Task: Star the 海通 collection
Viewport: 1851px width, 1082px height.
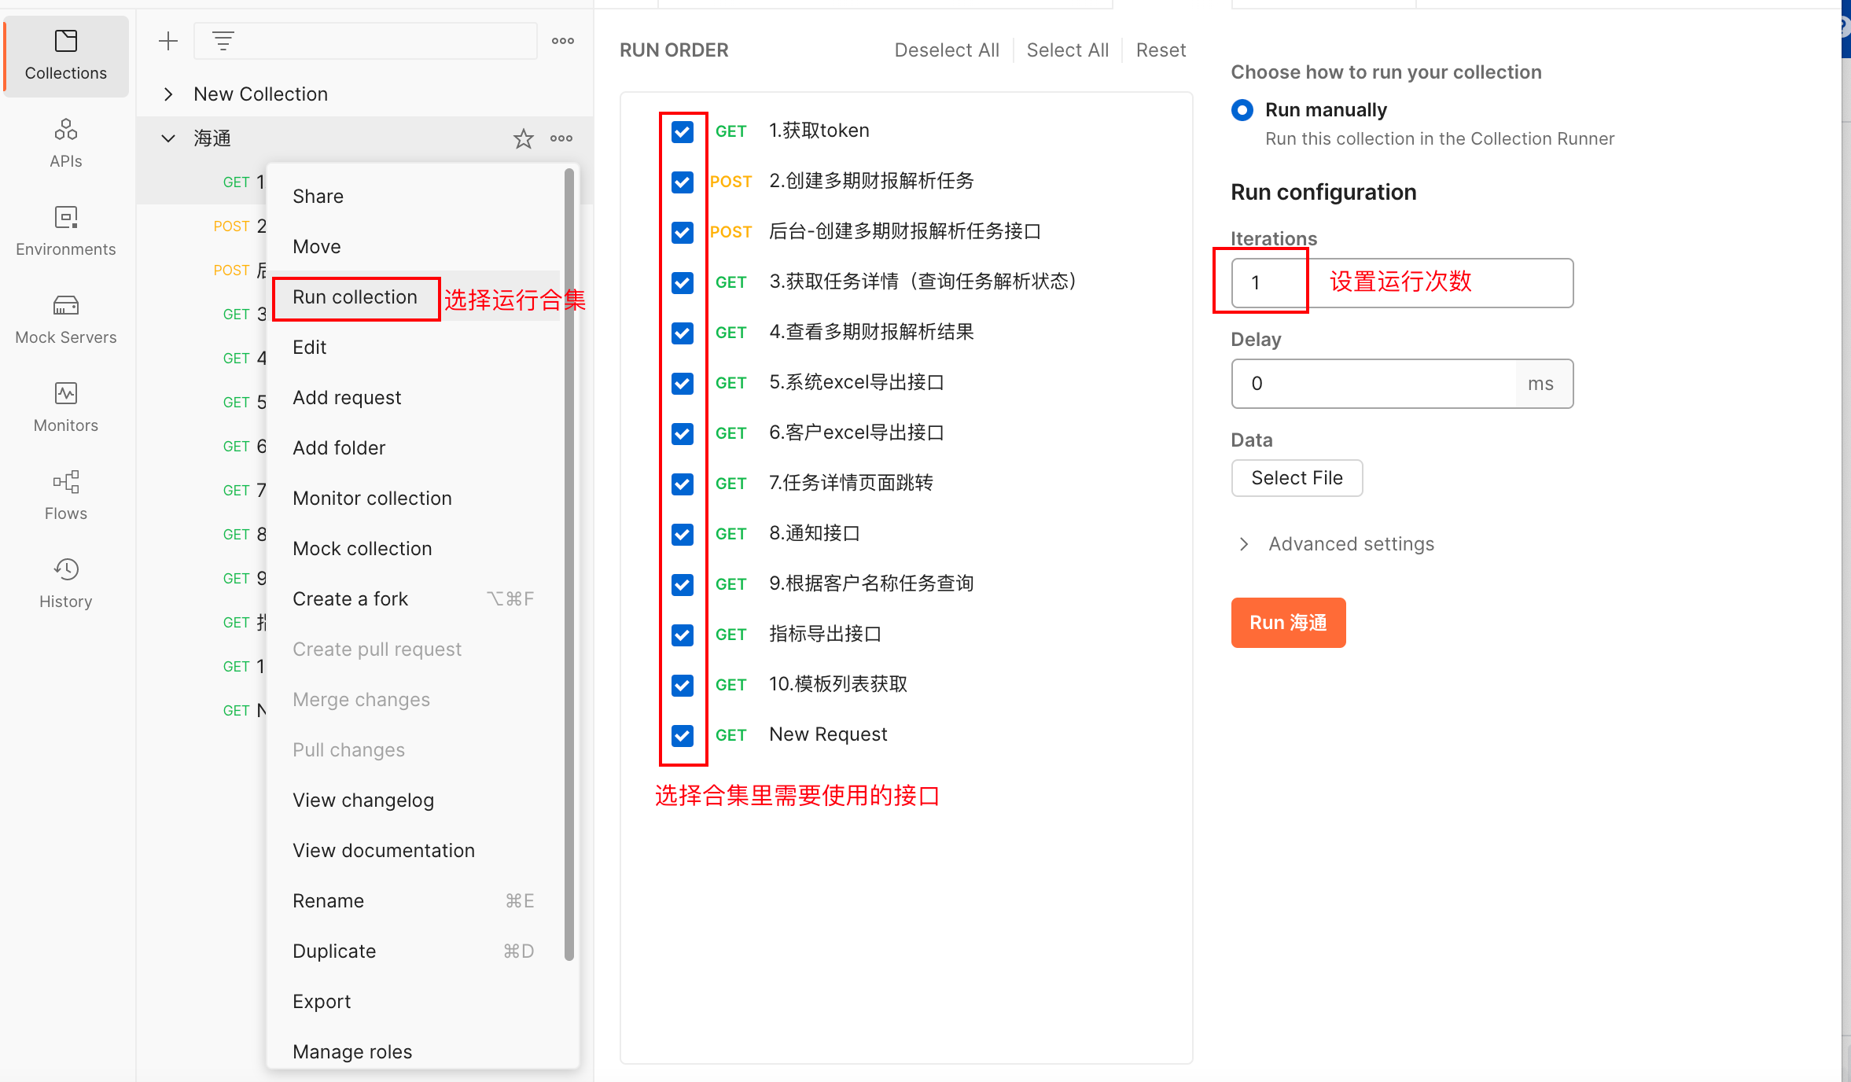Action: 523,138
